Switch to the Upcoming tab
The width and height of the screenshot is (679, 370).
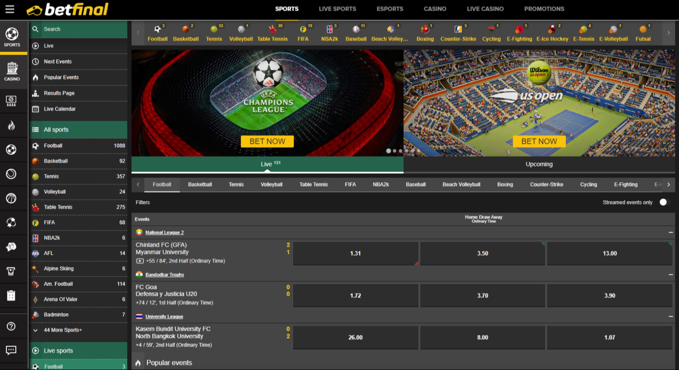click(539, 164)
